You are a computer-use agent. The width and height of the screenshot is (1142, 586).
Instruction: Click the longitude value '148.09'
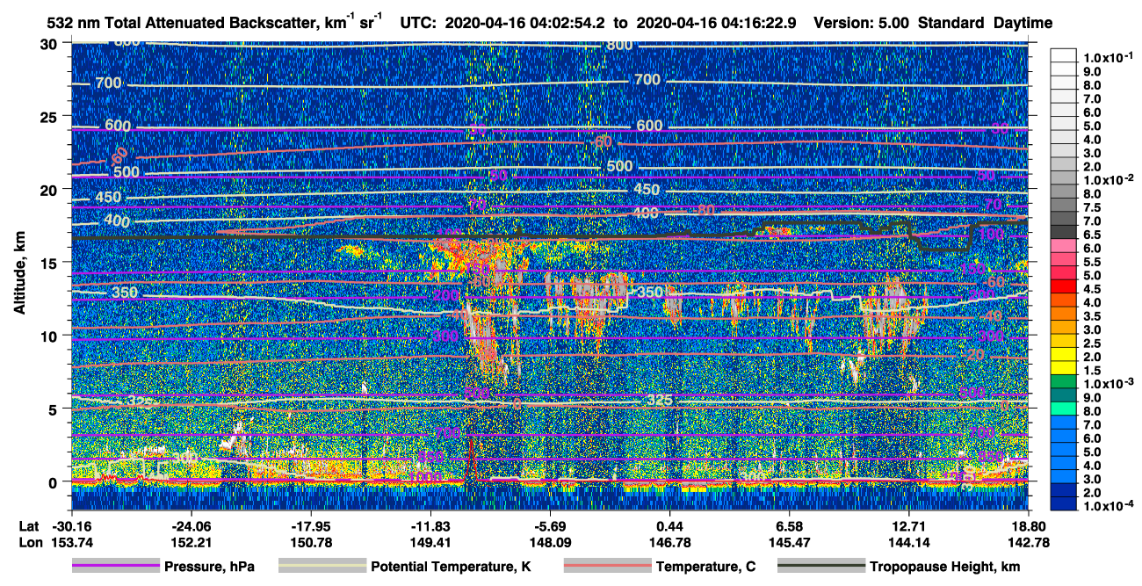click(549, 542)
